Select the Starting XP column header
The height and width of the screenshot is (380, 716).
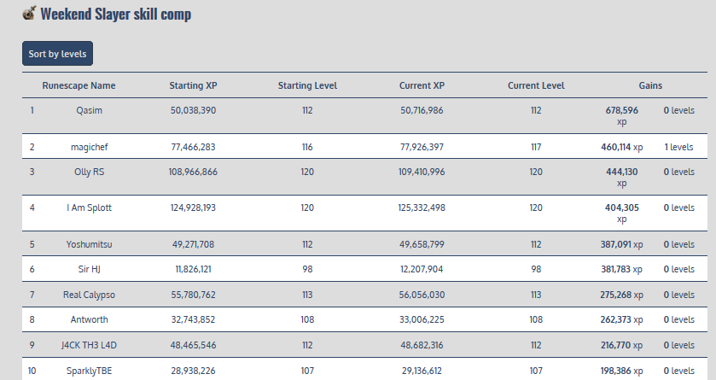point(193,85)
